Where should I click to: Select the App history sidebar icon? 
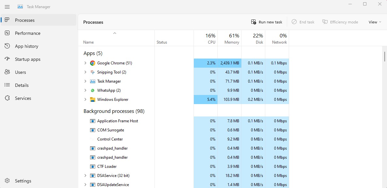point(7,46)
